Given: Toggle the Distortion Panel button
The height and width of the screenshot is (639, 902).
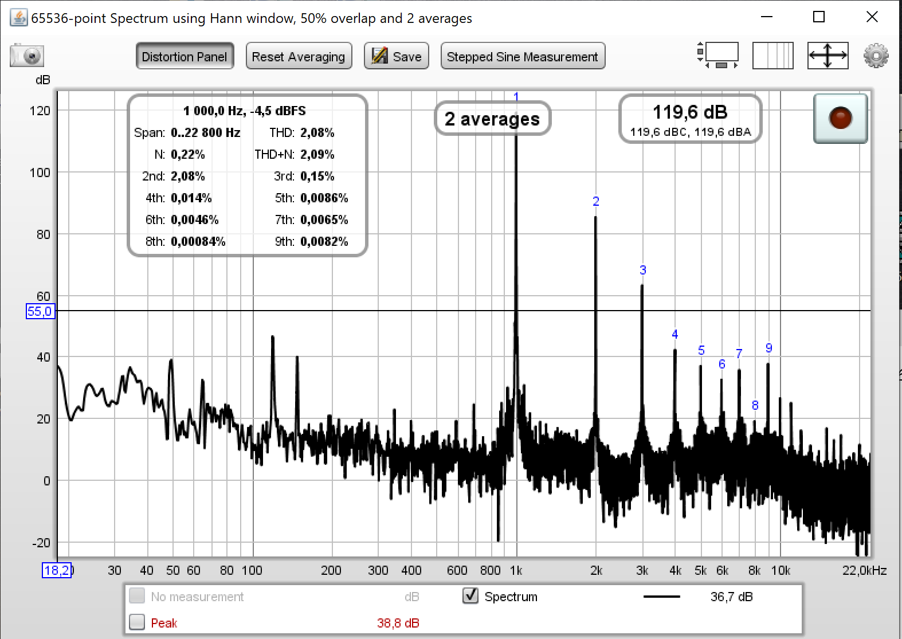Looking at the screenshot, I should (x=185, y=56).
